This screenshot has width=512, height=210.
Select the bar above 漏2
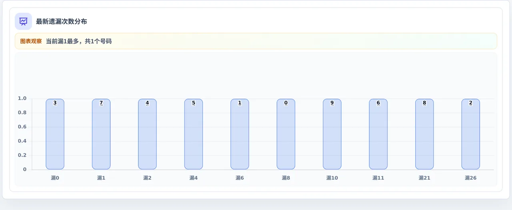point(147,134)
